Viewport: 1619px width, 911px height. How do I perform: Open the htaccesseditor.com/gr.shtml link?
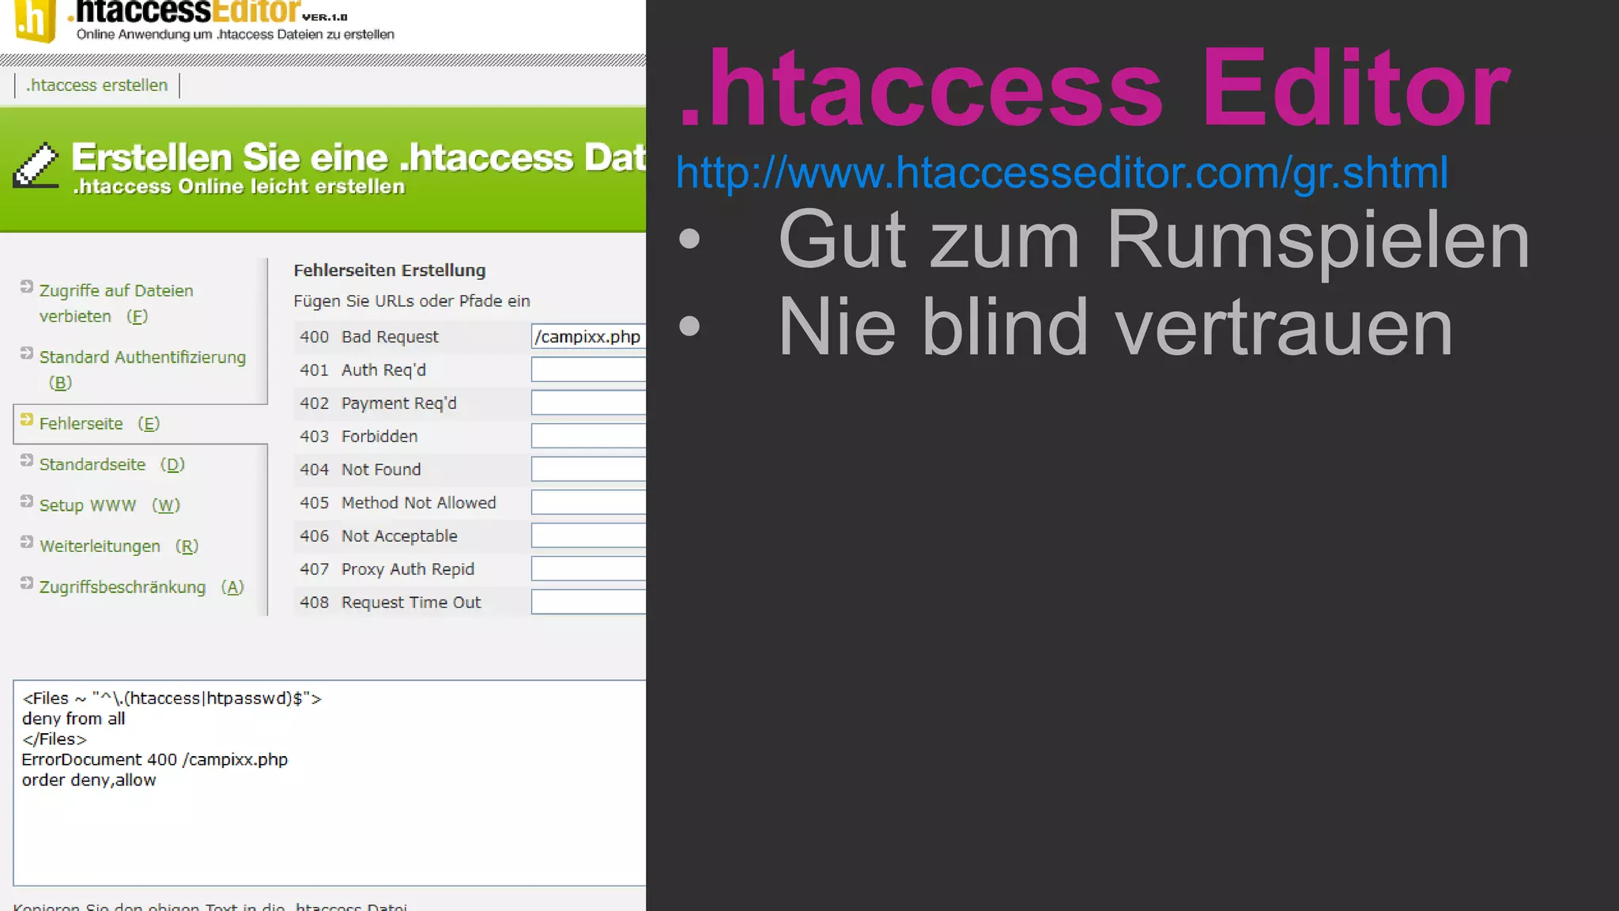(1062, 172)
